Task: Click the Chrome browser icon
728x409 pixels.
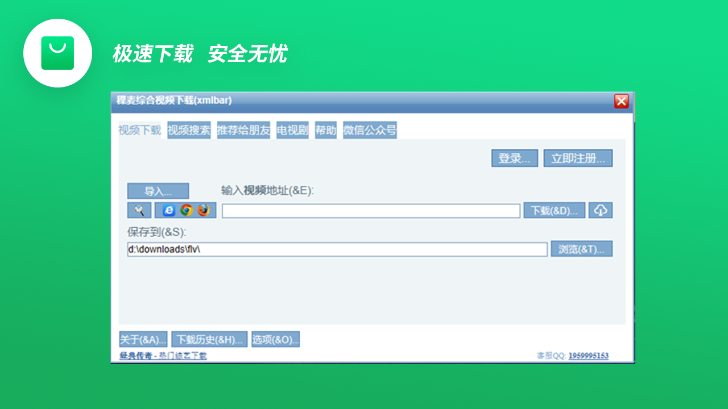Action: [185, 210]
